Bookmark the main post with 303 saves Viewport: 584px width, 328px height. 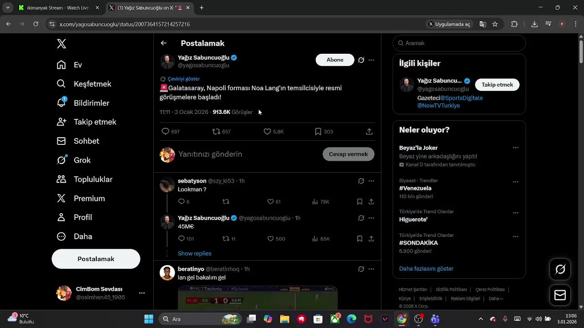(x=318, y=132)
